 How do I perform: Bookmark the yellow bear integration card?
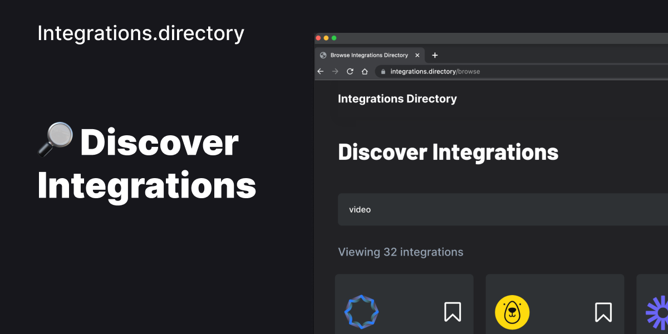tap(603, 312)
